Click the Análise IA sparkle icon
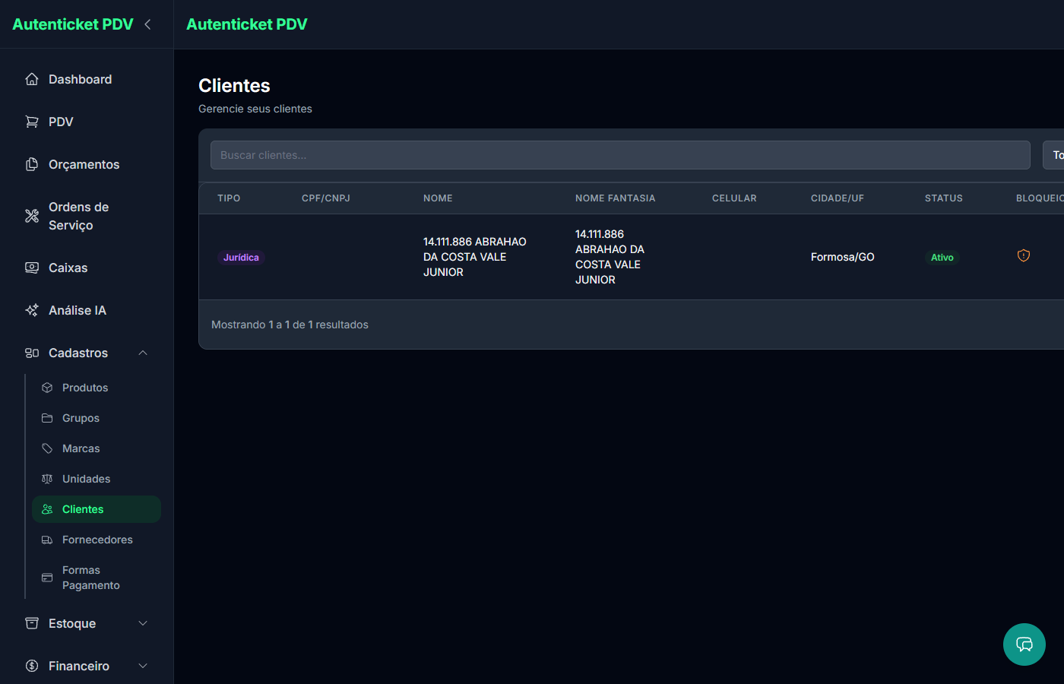The image size is (1064, 684). pos(32,310)
